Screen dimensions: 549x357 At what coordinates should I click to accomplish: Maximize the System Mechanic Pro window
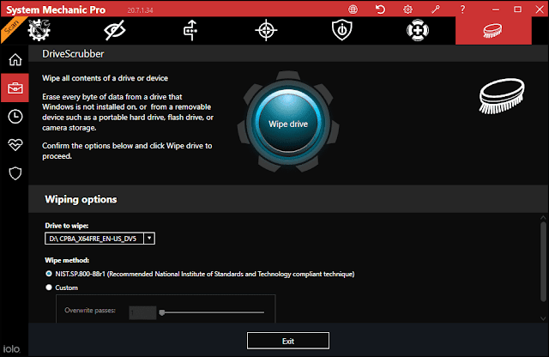coord(517,9)
